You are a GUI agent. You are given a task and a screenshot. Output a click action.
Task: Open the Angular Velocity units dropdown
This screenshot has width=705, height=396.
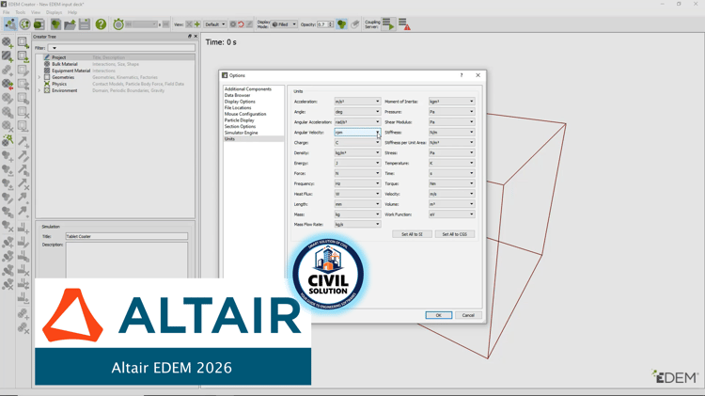point(357,133)
